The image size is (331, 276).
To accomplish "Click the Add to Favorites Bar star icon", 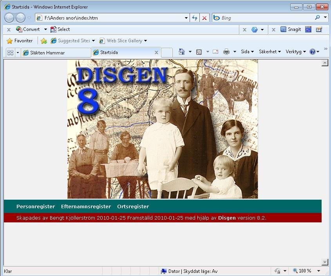I will click(44, 41).
